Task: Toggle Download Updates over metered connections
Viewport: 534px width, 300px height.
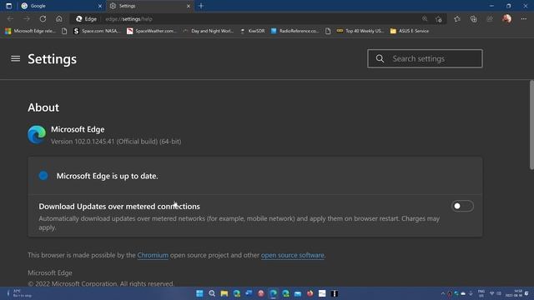Action: coord(462,206)
